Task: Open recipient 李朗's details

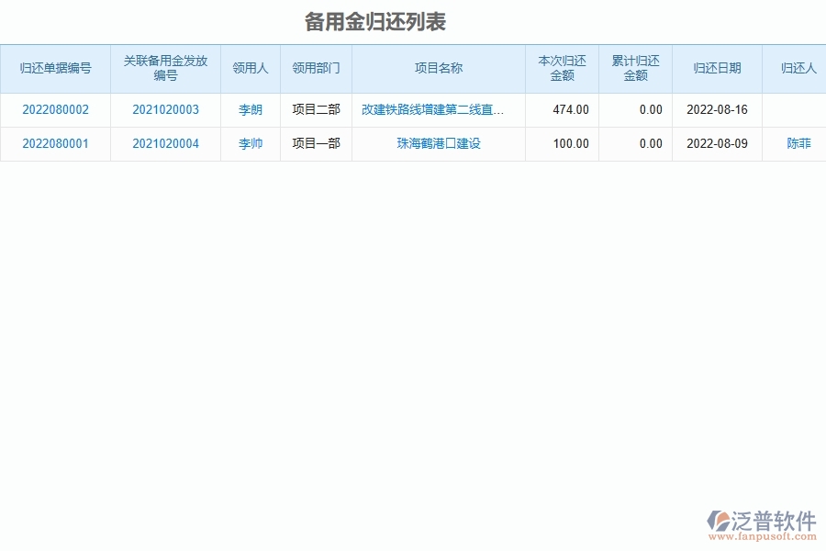Action: tap(251, 109)
